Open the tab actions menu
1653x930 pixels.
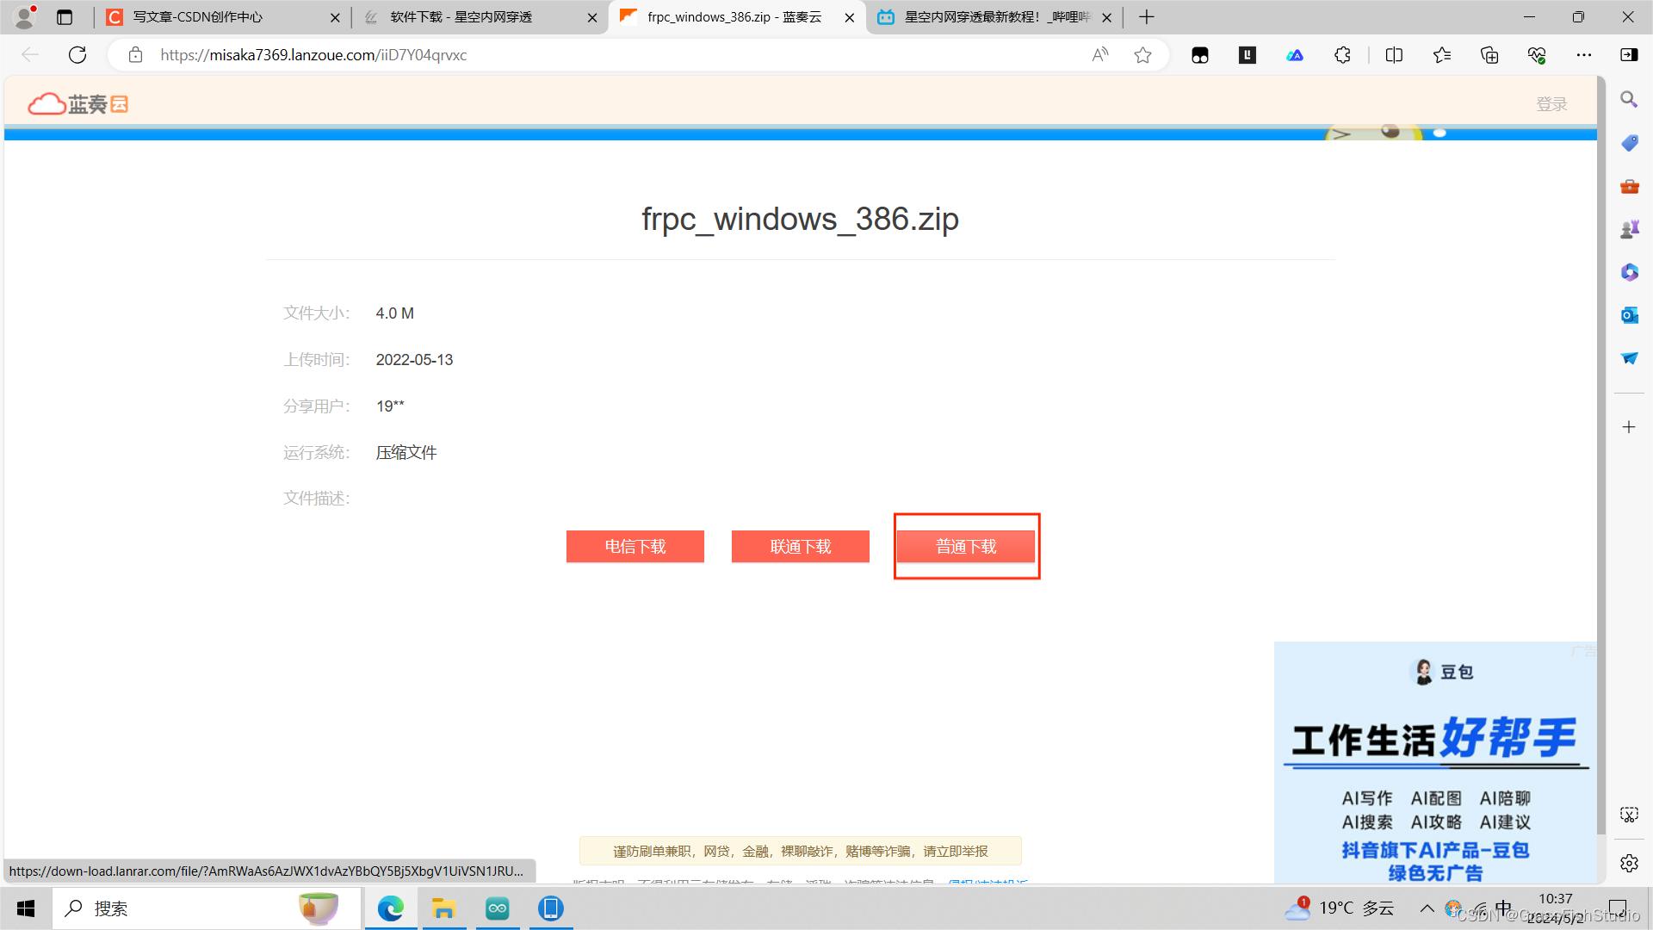[x=65, y=16]
